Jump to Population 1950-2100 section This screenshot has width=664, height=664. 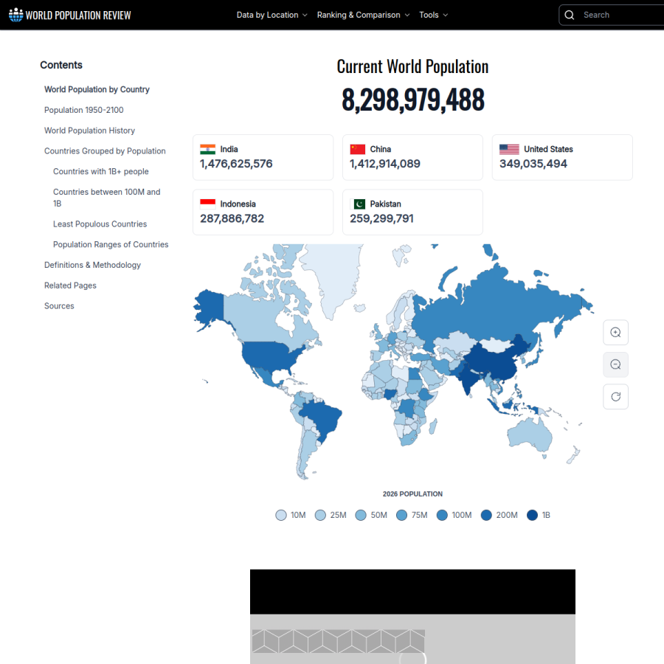coord(84,110)
